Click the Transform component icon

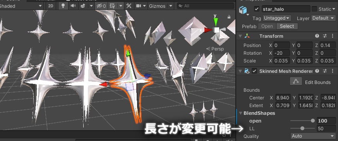[x=247, y=36]
